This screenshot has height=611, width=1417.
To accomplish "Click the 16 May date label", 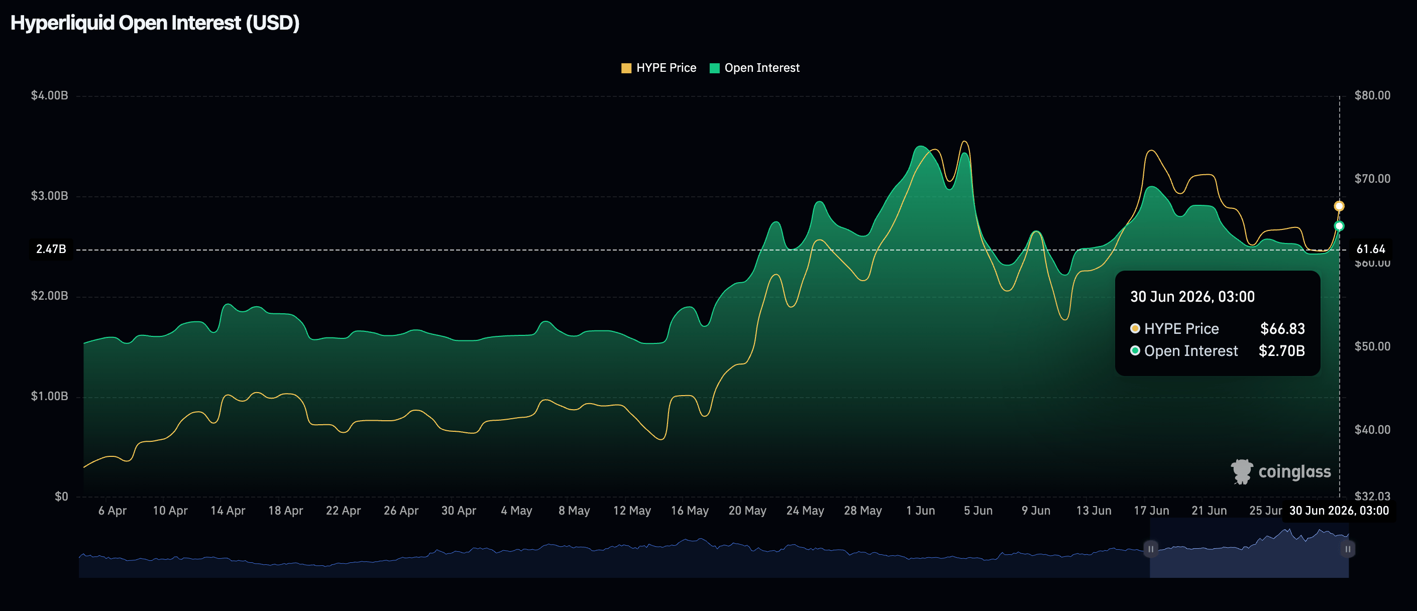I will click(x=690, y=511).
